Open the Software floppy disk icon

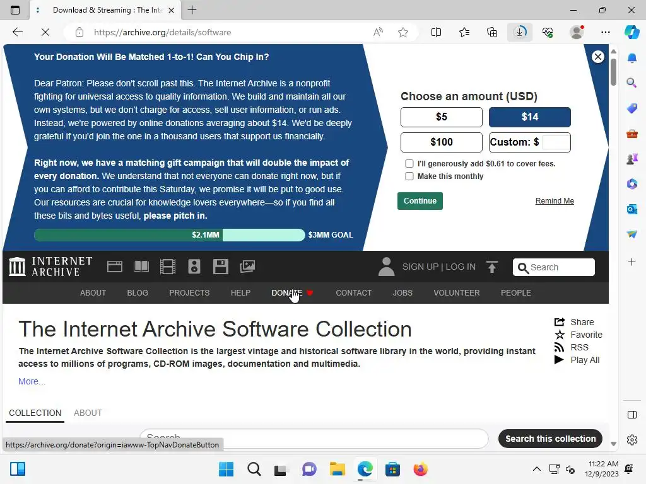[x=220, y=267]
